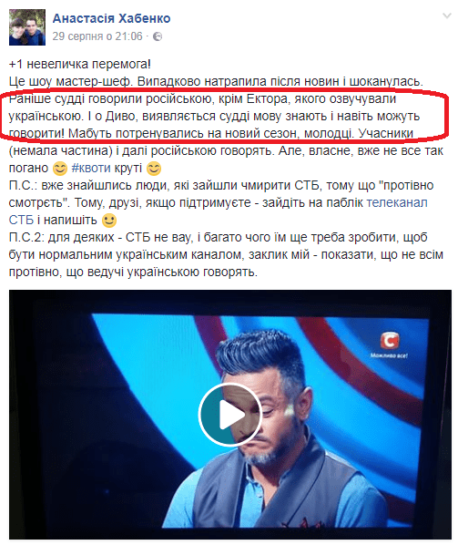This screenshot has width=458, height=545.
Task: Click the circled text about судді
Action: point(224,116)
